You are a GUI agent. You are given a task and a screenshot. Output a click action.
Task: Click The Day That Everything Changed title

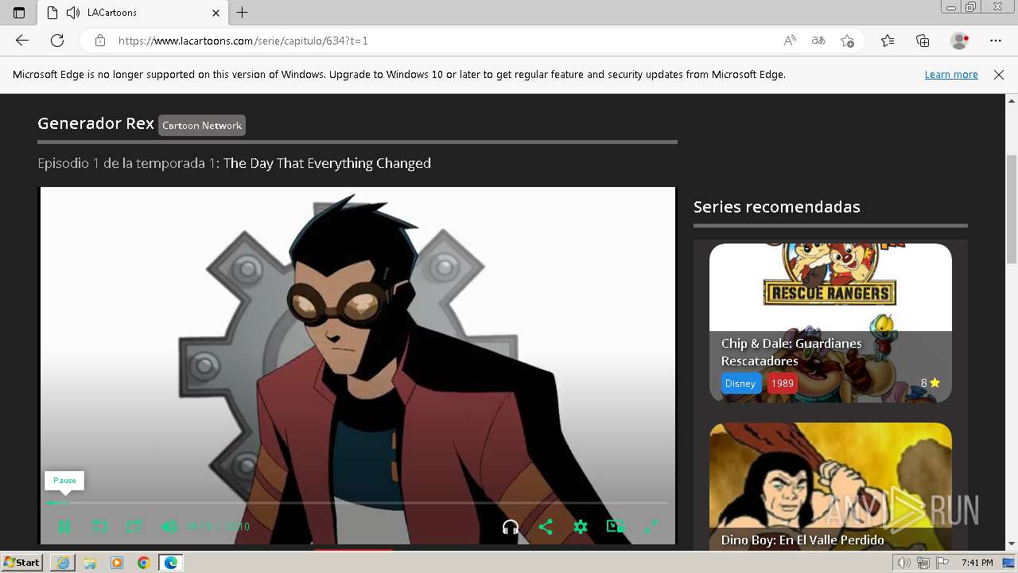[327, 163]
